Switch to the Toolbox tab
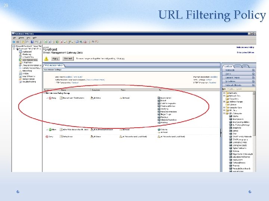This screenshot has width=269, height=201. pyautogui.click(x=228, y=66)
